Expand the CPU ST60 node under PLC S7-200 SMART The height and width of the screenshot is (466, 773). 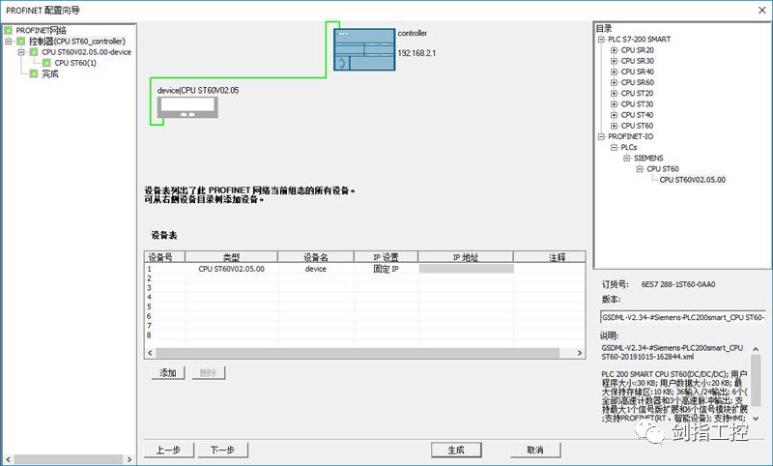tap(614, 127)
